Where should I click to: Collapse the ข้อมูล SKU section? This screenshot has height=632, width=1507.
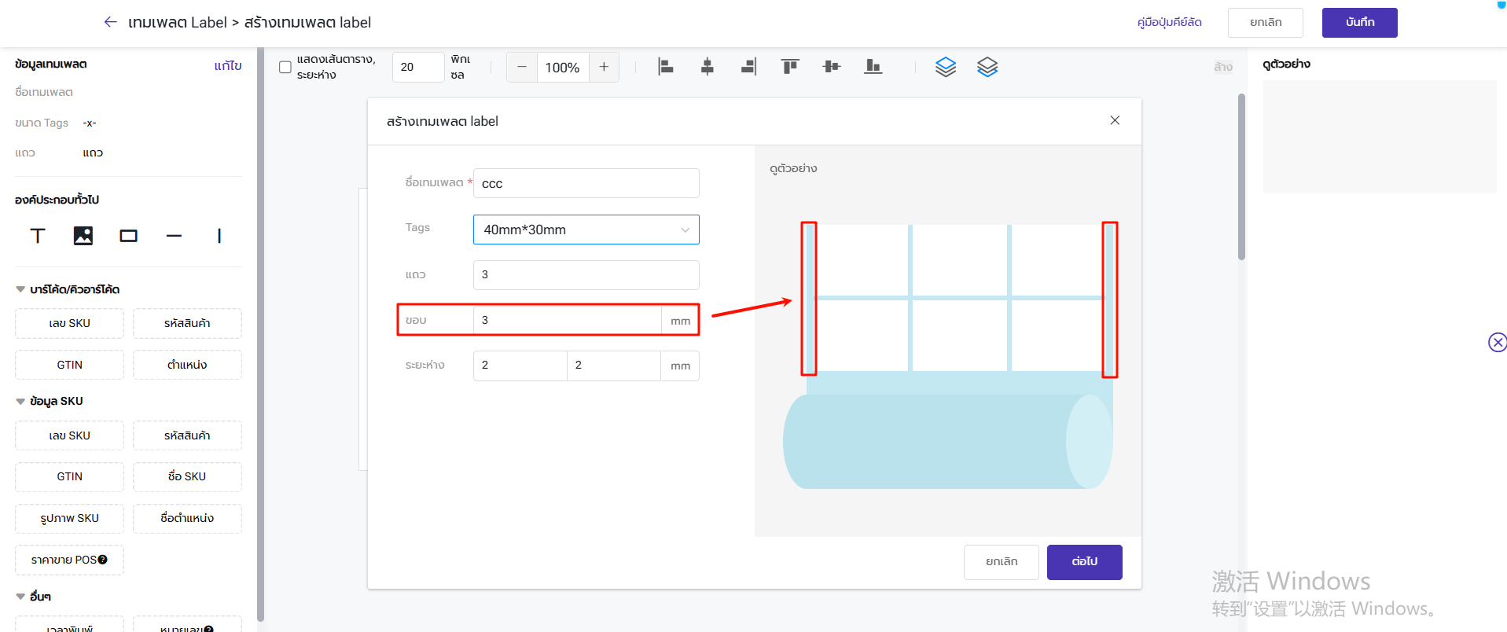click(20, 401)
